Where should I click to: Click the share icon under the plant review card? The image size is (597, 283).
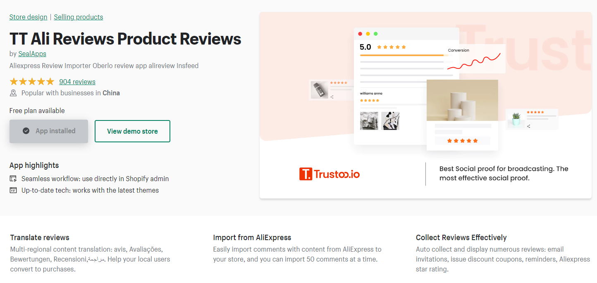[x=529, y=126]
